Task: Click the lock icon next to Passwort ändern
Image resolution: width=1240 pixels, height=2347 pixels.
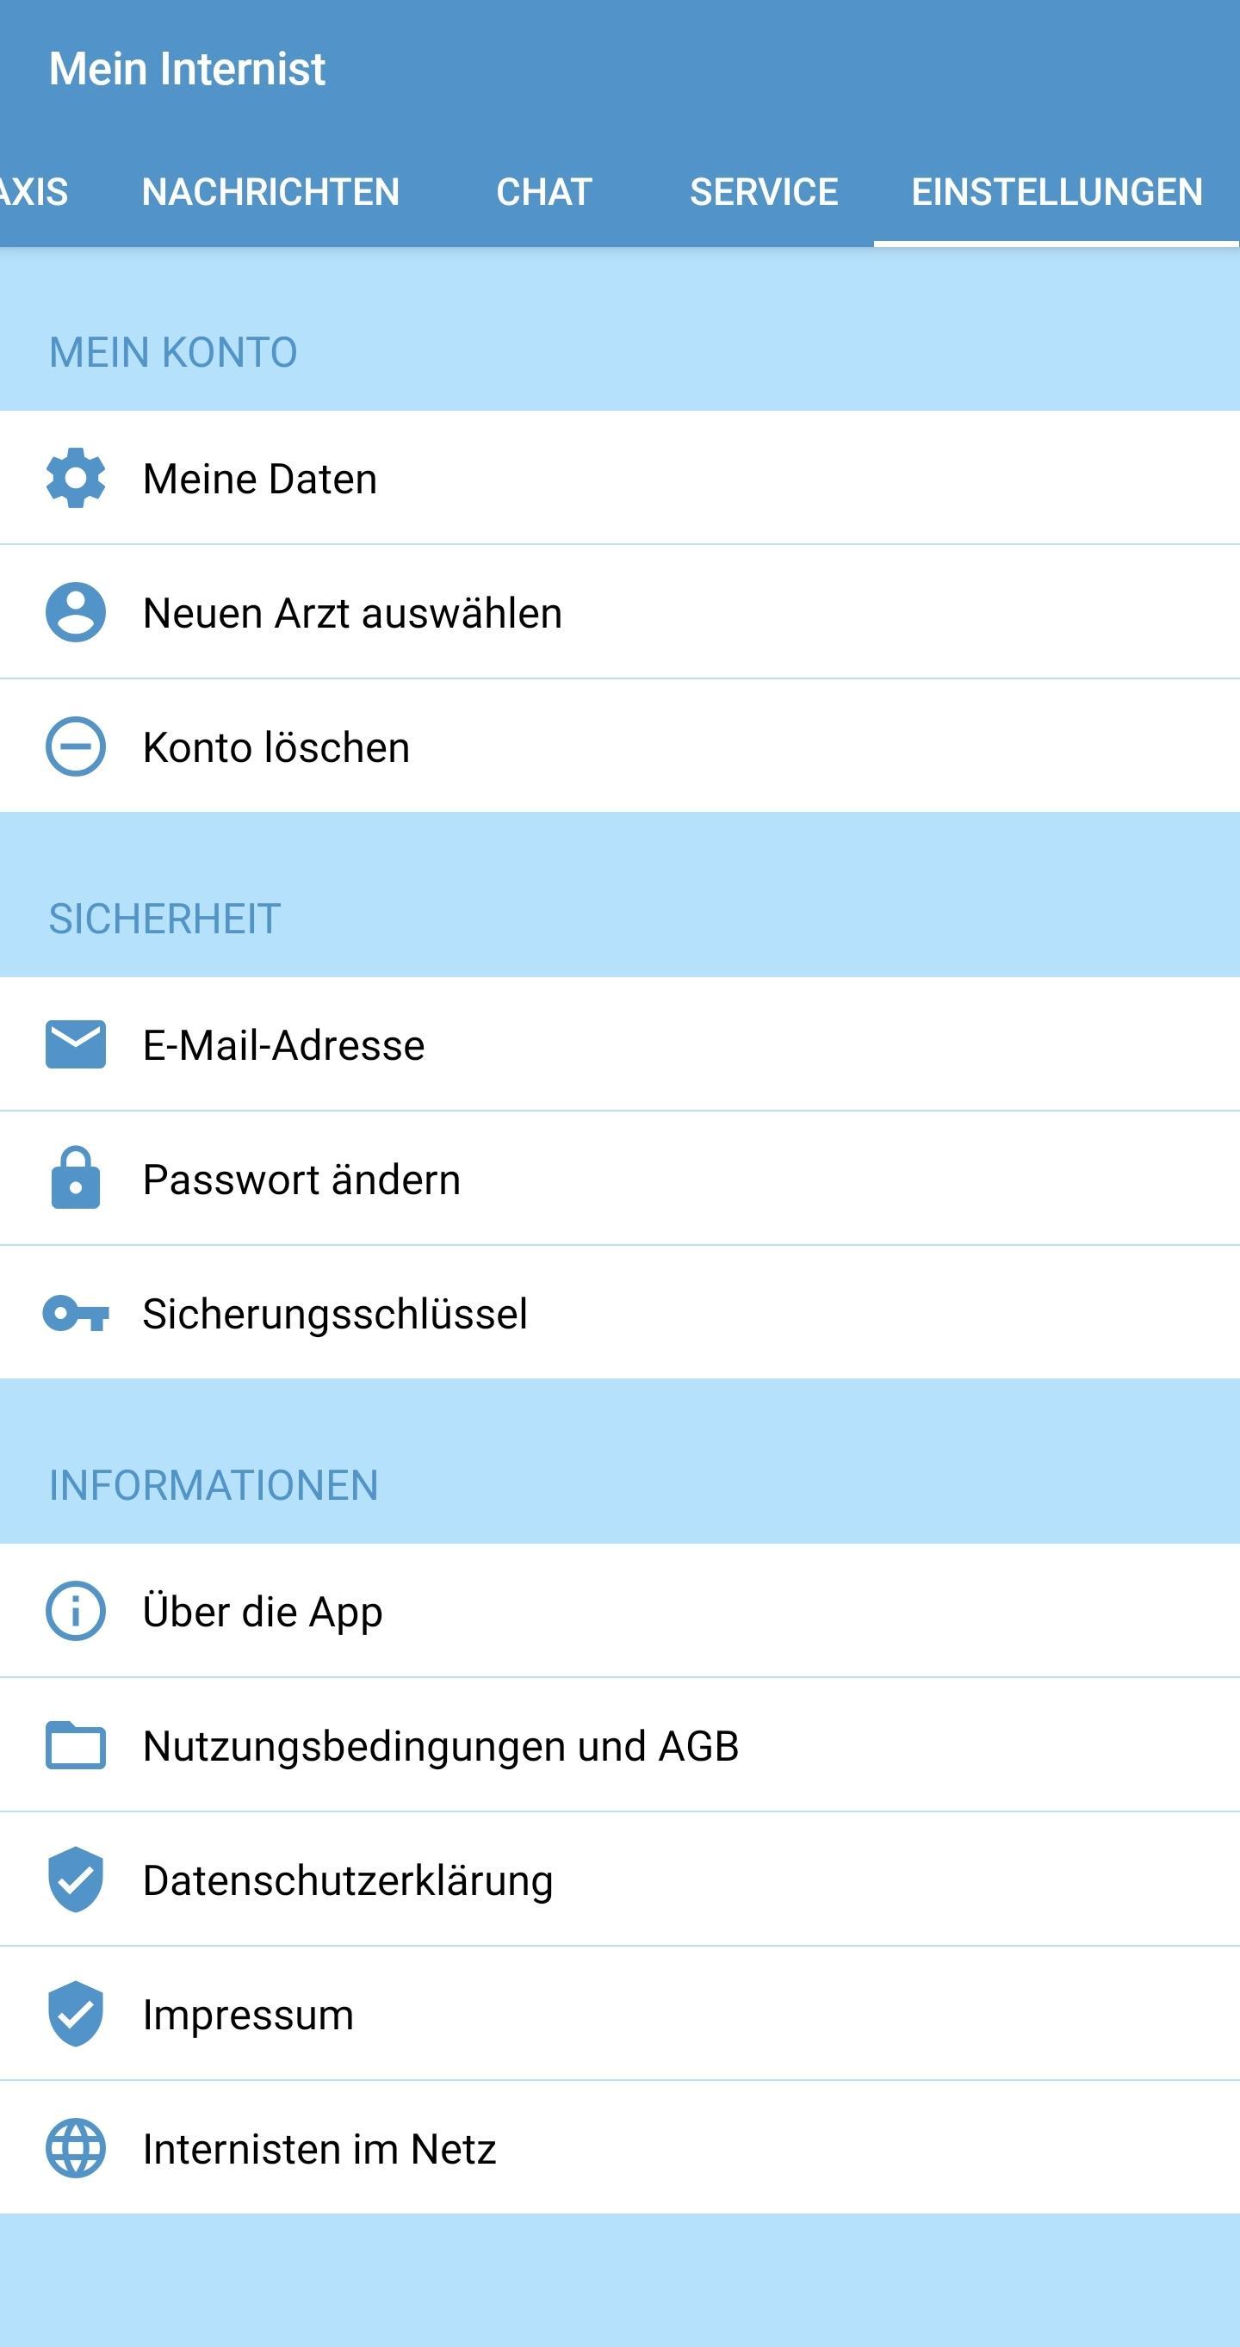Action: click(76, 1177)
